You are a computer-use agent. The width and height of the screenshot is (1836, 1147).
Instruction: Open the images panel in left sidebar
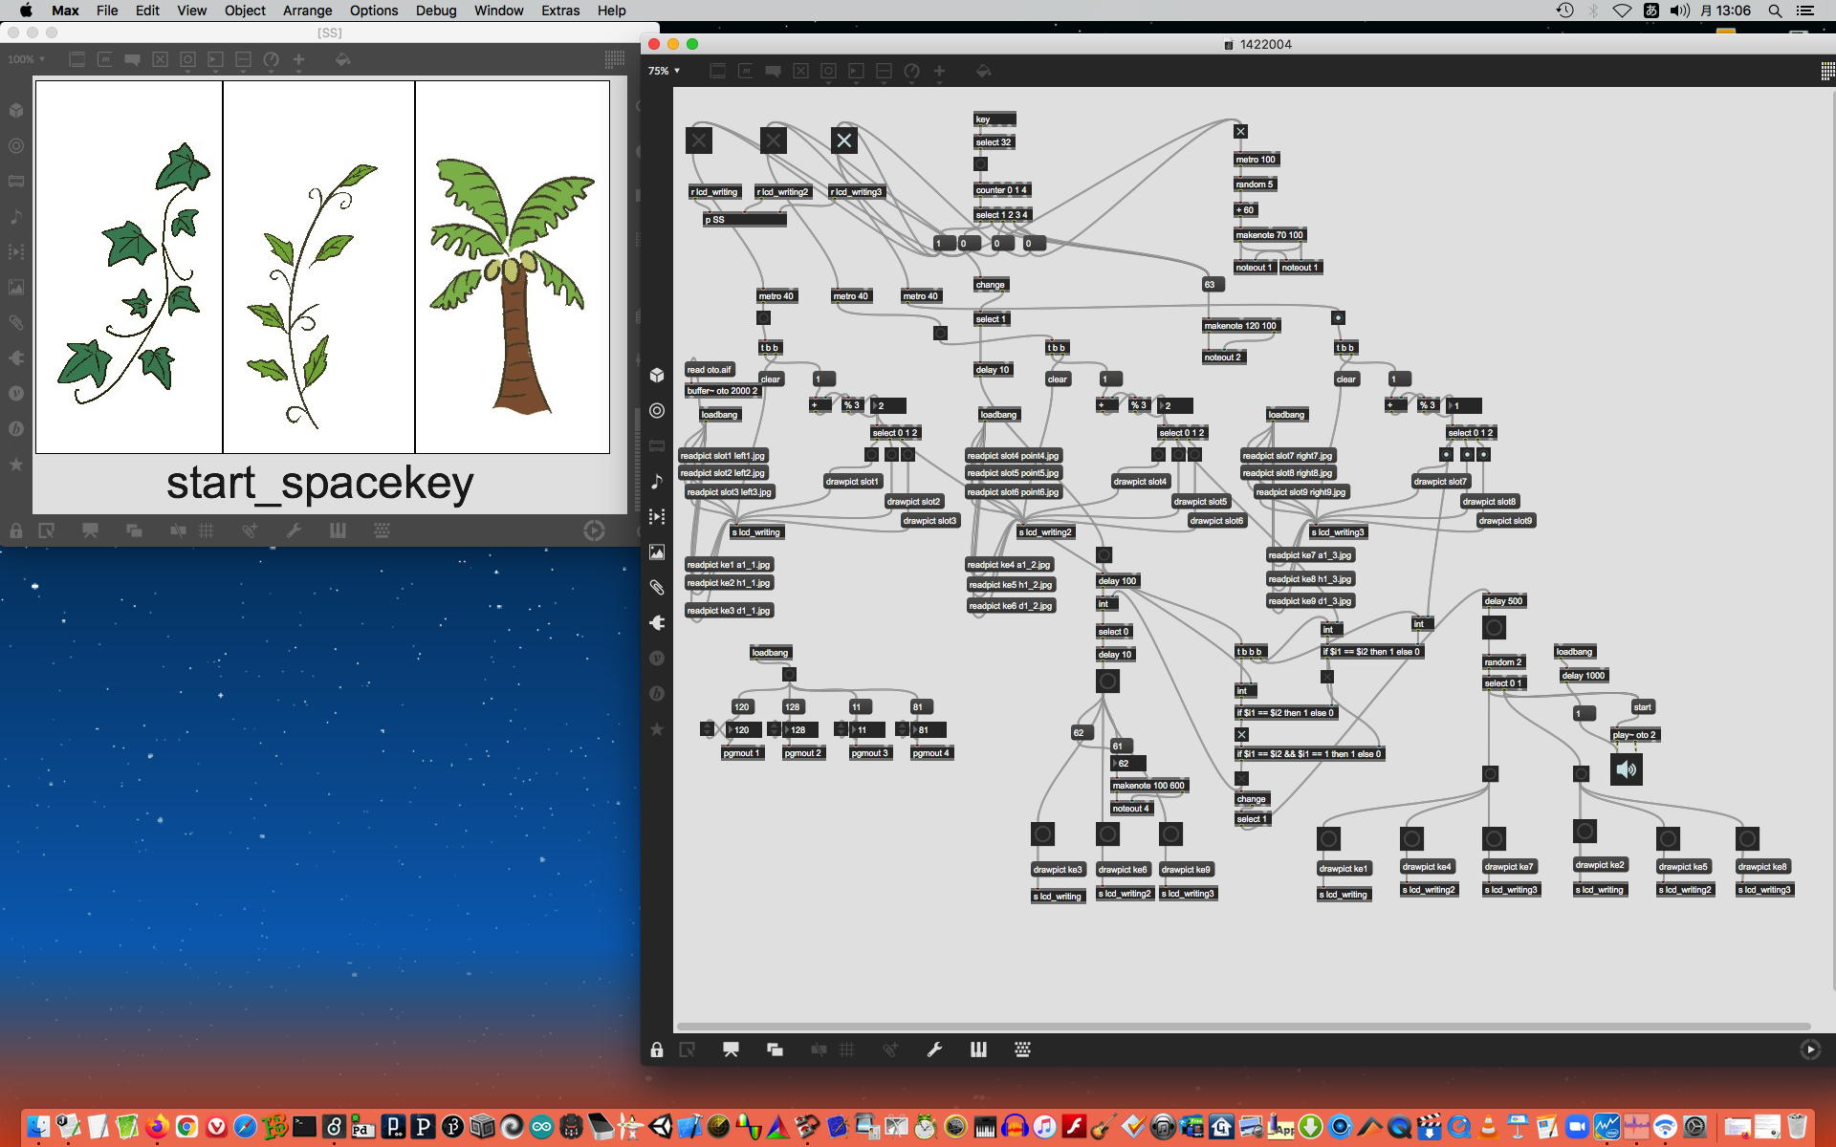657,552
